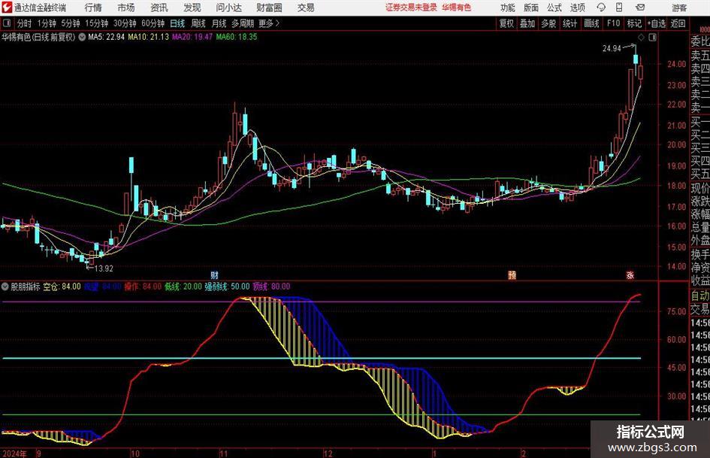
Task: Click the 返回 back button
Action: (678, 23)
